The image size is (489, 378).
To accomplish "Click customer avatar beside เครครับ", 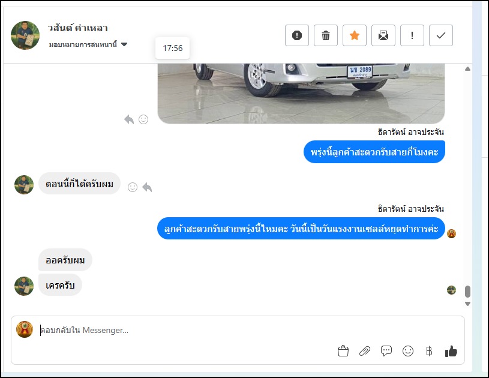I will [24, 286].
